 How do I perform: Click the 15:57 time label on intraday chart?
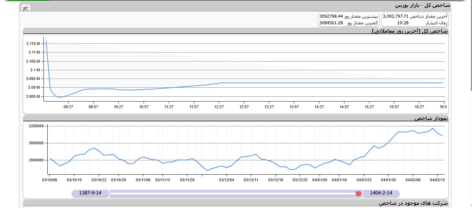point(394,107)
